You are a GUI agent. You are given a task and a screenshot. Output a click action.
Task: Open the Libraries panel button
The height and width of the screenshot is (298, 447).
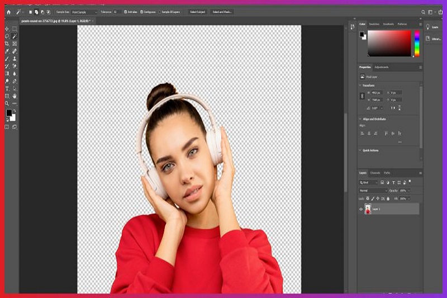[434, 39]
